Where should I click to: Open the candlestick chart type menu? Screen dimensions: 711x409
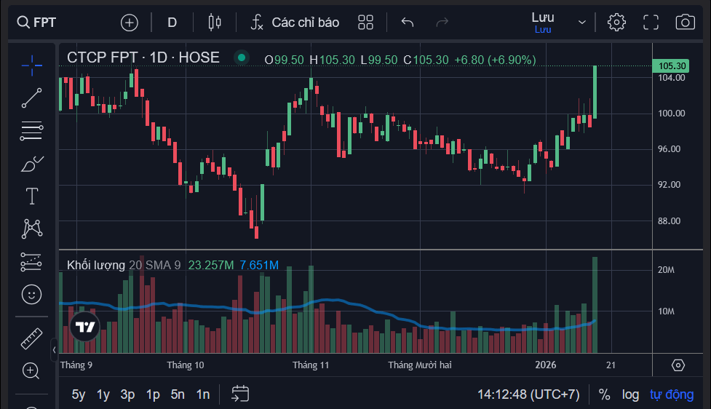[214, 22]
